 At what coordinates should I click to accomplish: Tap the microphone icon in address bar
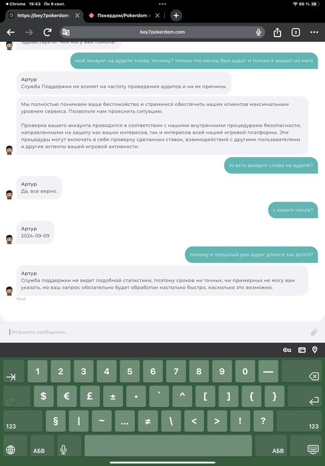pos(259,32)
